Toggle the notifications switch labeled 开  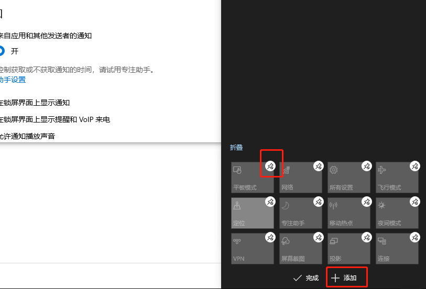2,51
